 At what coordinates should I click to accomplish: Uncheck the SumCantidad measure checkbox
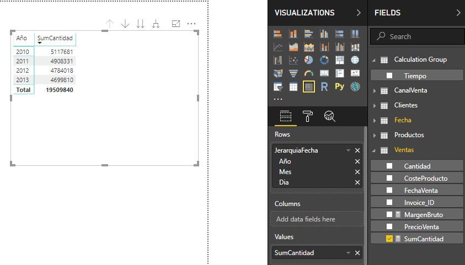tap(389, 239)
